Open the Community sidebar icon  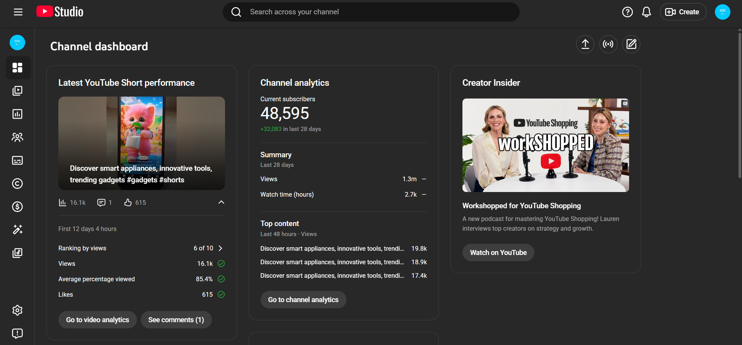(x=17, y=137)
